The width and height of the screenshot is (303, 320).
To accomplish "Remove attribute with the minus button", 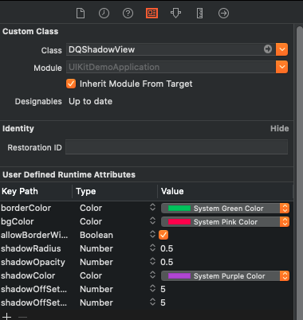I will (x=23, y=317).
